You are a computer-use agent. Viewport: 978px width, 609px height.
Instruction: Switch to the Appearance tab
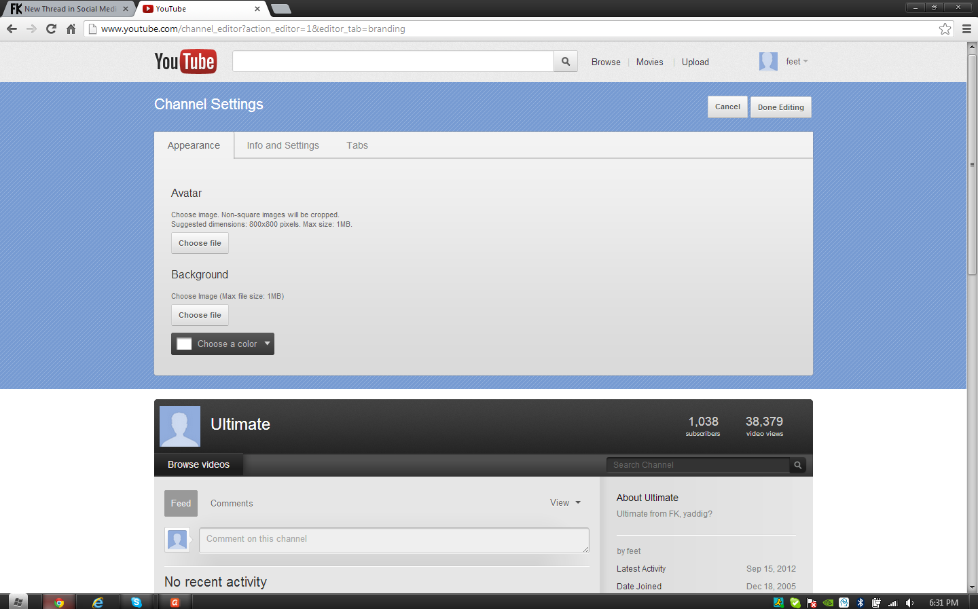[194, 145]
